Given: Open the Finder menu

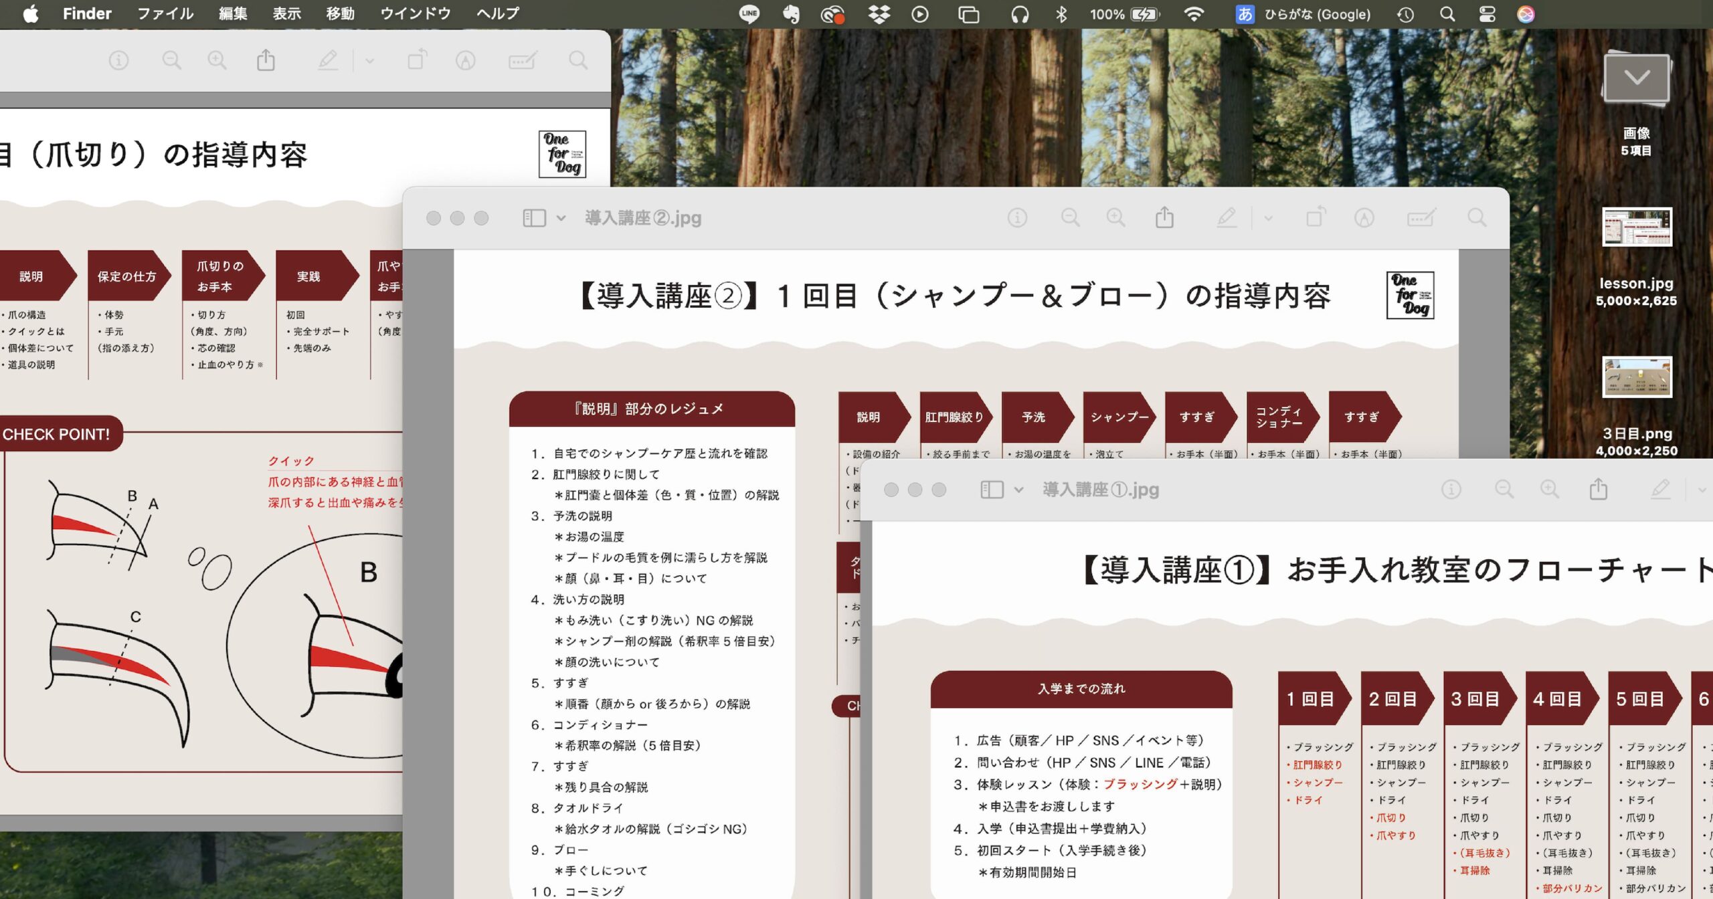Looking at the screenshot, I should click(x=87, y=14).
